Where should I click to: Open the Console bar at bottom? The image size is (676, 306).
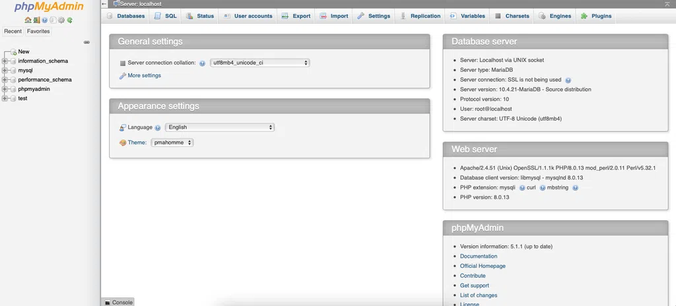(x=118, y=303)
